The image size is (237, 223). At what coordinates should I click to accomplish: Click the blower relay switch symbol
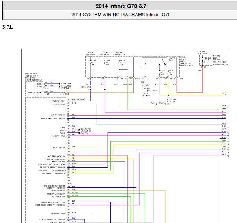coord(163,62)
